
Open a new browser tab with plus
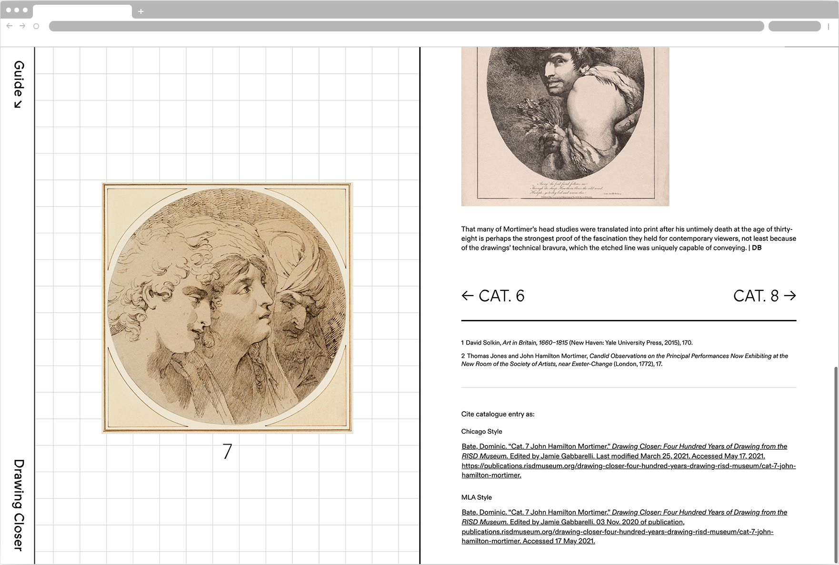click(140, 11)
